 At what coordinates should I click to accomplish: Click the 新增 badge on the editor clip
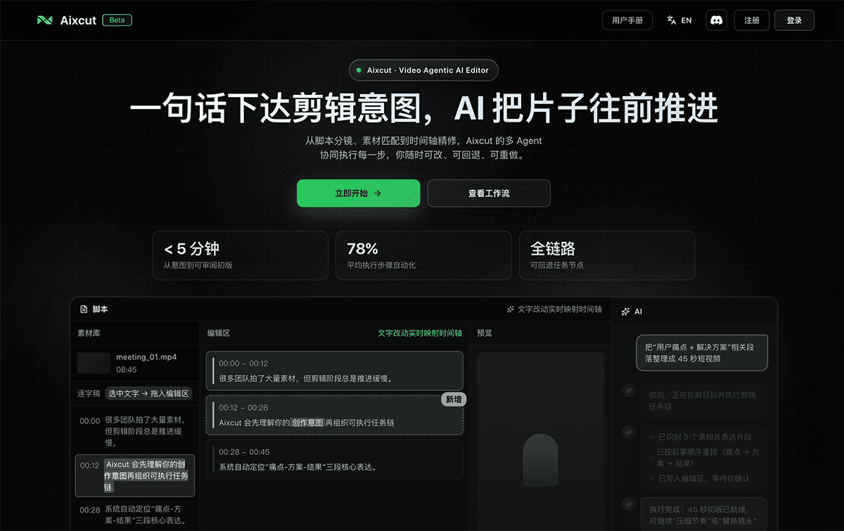pos(454,399)
